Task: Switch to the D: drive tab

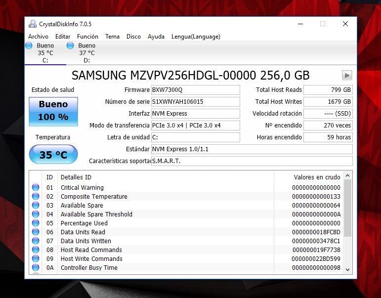Action: tap(86, 53)
